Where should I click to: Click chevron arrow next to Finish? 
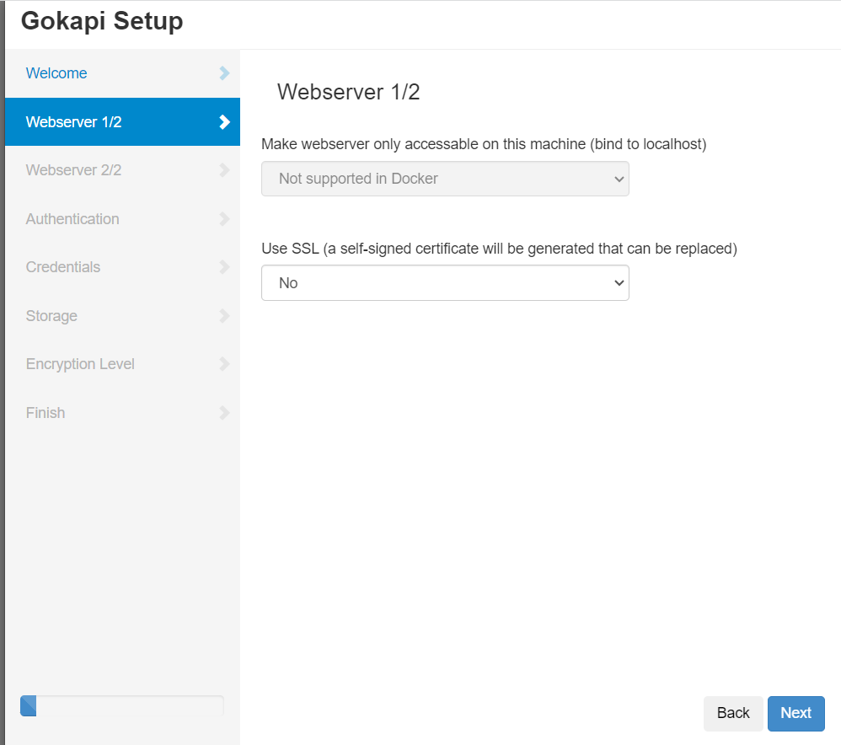click(x=224, y=413)
